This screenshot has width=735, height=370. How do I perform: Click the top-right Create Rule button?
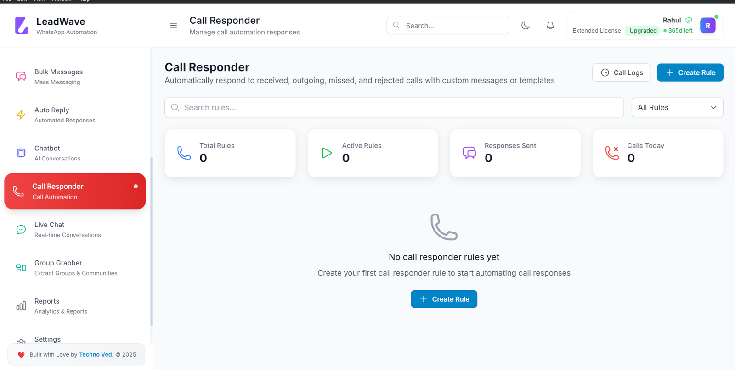(x=690, y=72)
